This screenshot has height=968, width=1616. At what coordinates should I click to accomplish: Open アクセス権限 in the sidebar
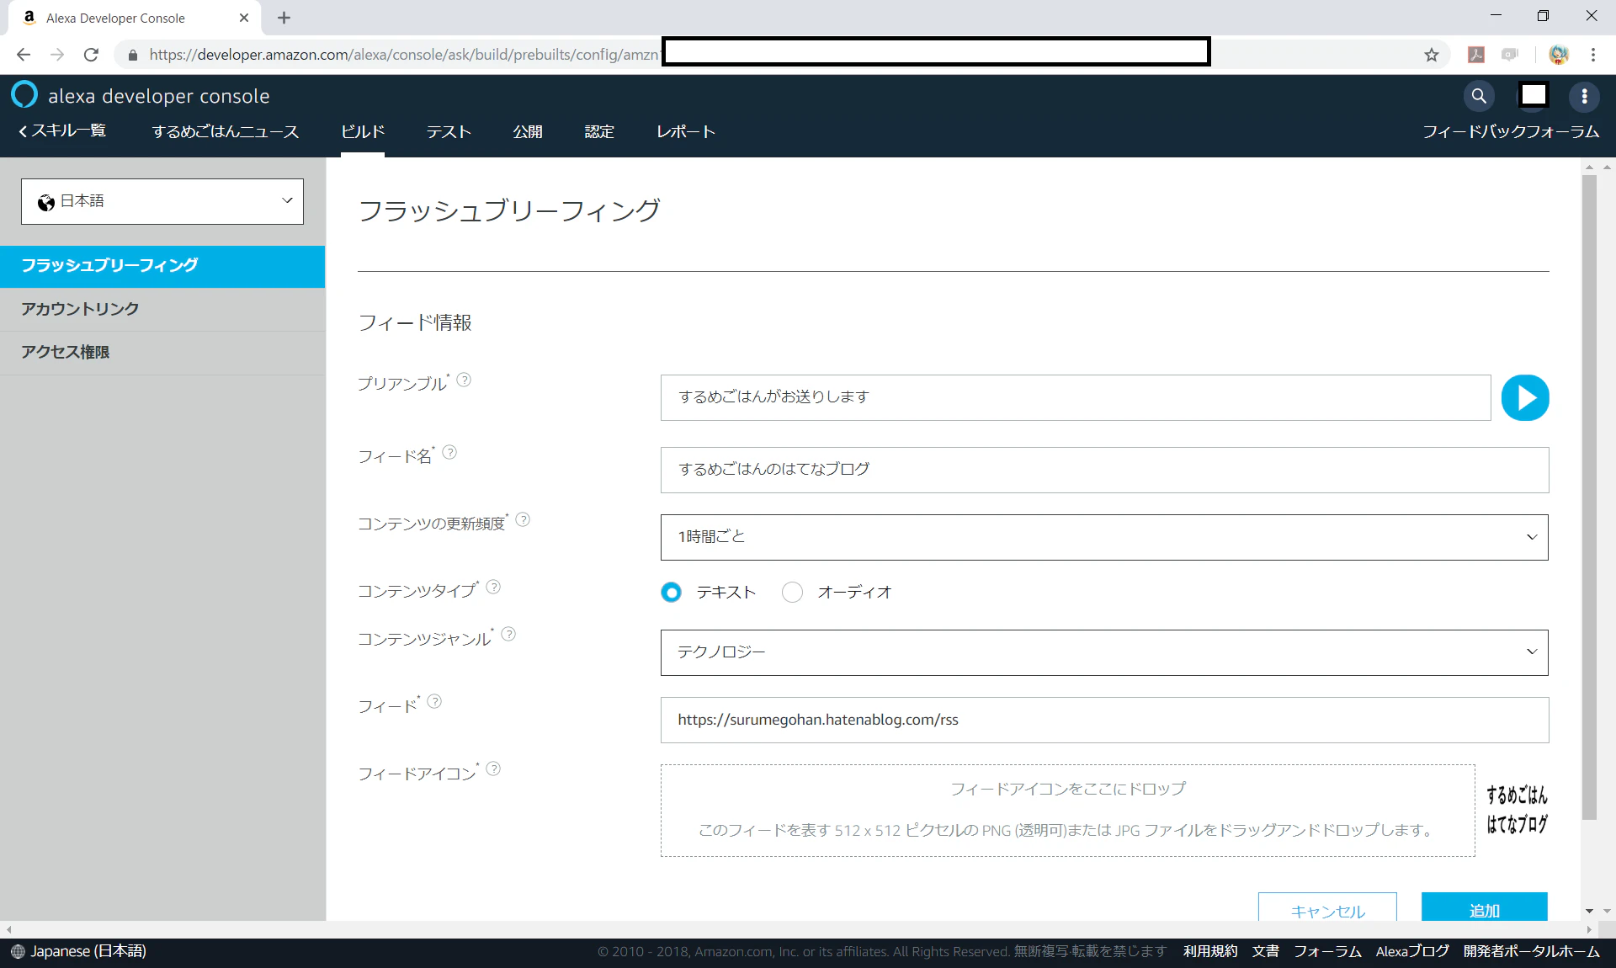tap(162, 353)
